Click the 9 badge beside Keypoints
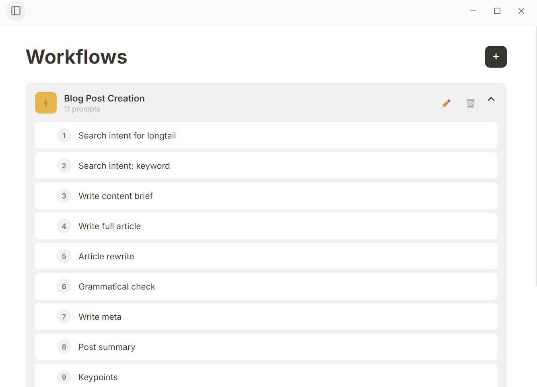Image resolution: width=537 pixels, height=387 pixels. (64, 377)
